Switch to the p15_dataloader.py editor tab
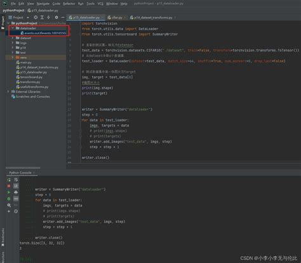This screenshot has width=301, height=263. [86, 18]
